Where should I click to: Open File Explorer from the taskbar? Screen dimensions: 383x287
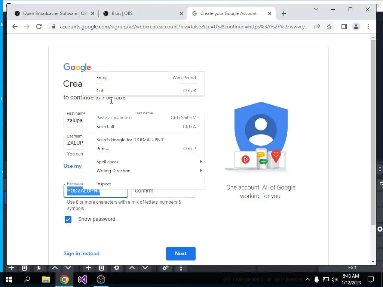tap(46, 280)
